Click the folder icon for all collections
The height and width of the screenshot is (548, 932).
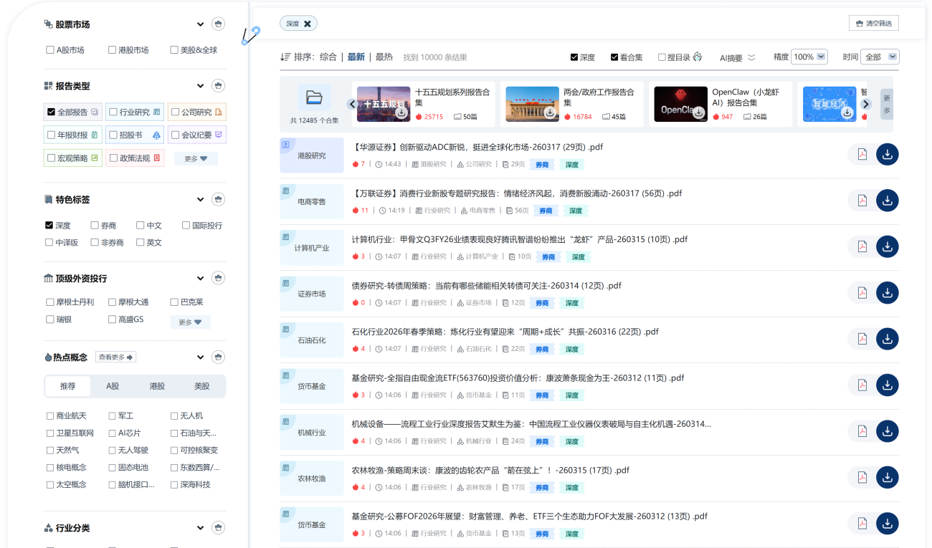point(314,97)
